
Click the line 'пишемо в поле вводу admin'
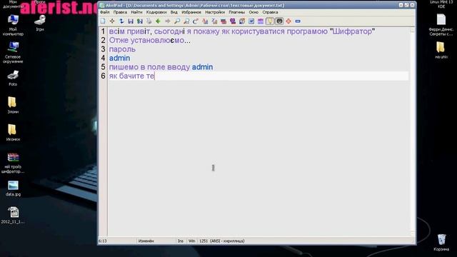coord(161,67)
